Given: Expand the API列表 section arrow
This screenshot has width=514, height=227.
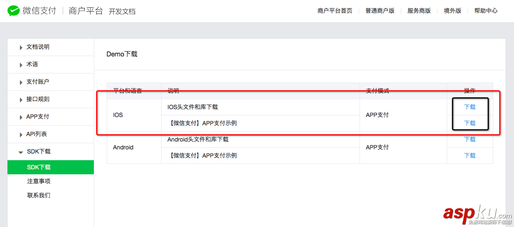Looking at the screenshot, I should click(x=21, y=135).
